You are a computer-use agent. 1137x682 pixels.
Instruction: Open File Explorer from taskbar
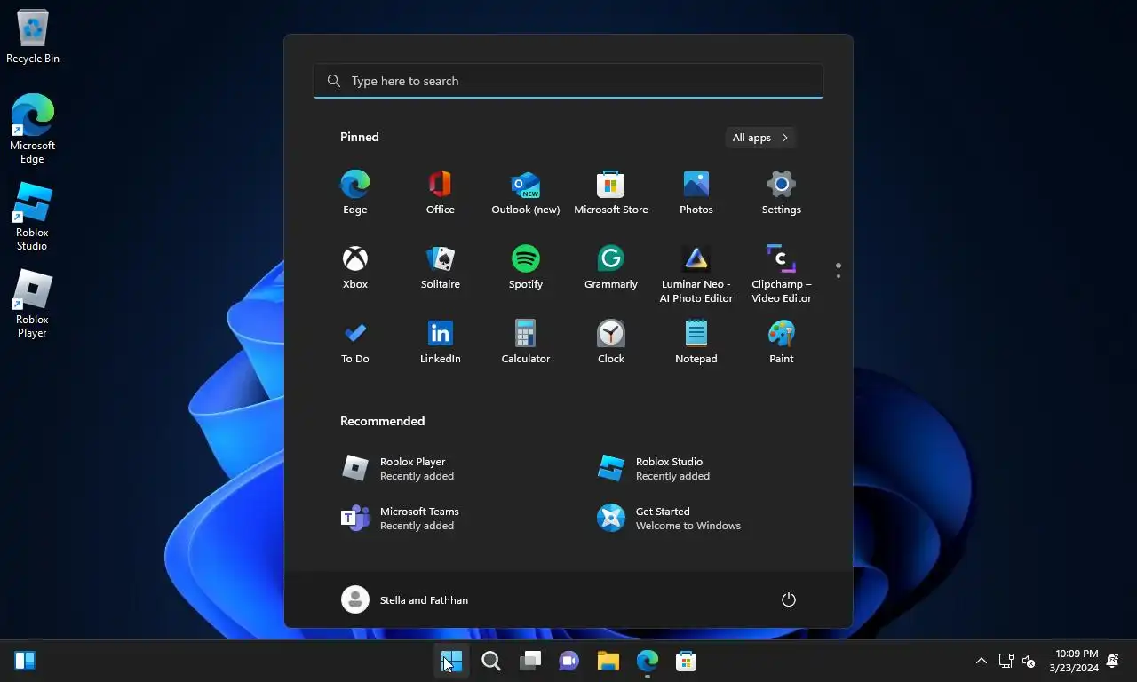pos(608,661)
